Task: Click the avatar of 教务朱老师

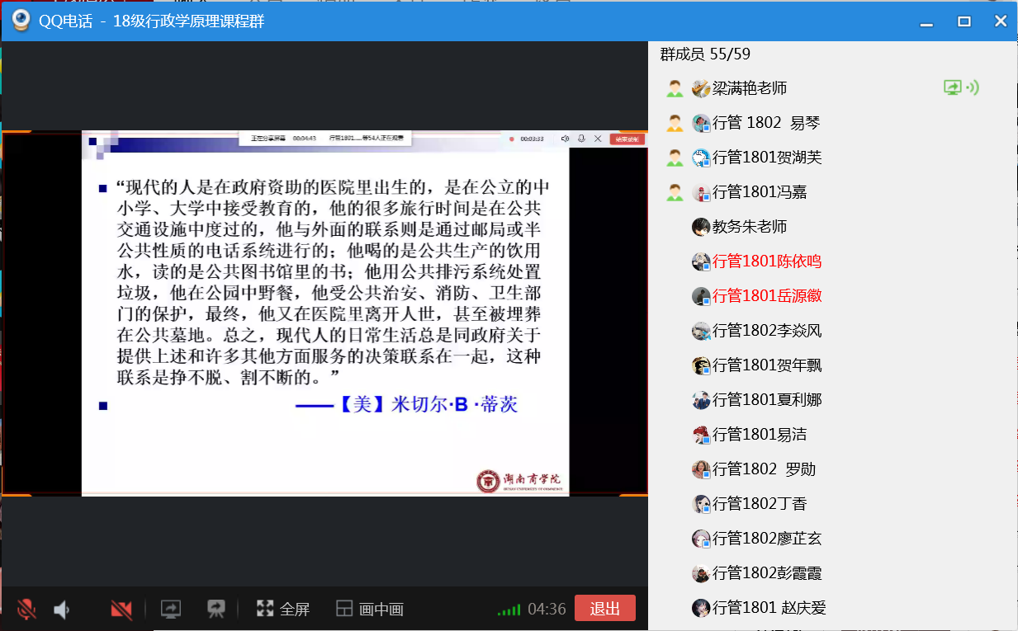Action: (701, 227)
